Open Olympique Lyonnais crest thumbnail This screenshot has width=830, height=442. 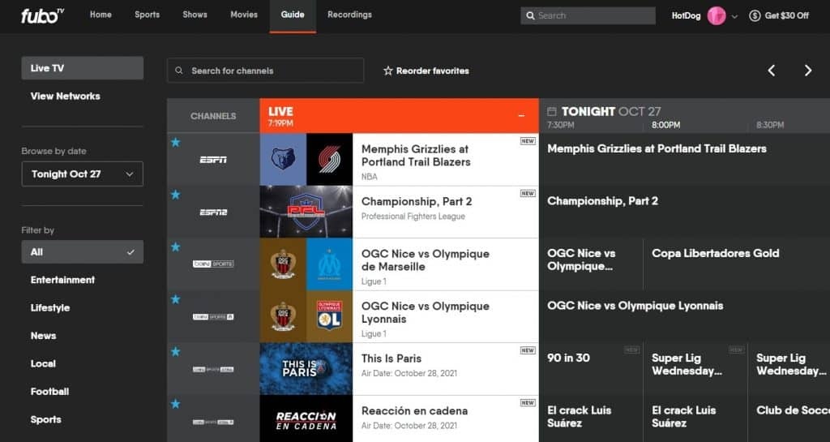pos(329,316)
